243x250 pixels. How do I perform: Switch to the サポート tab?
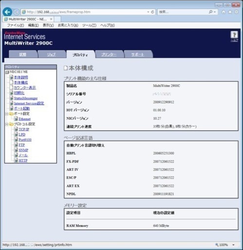pyautogui.click(x=138, y=54)
